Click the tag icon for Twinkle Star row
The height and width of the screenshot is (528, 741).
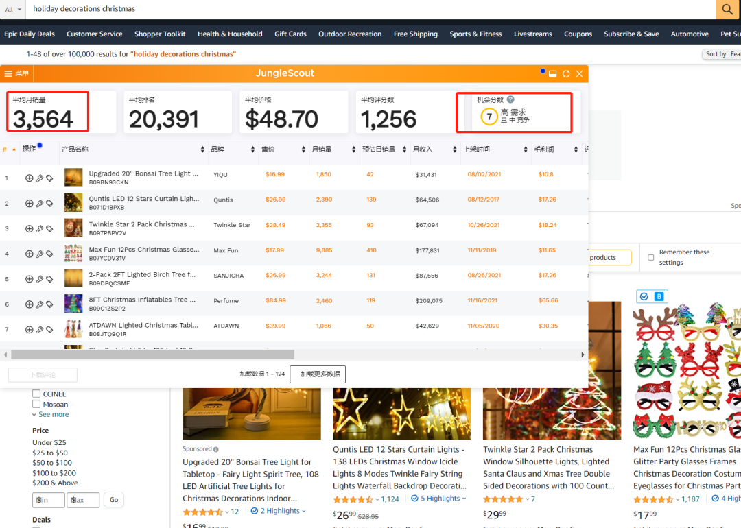(49, 228)
